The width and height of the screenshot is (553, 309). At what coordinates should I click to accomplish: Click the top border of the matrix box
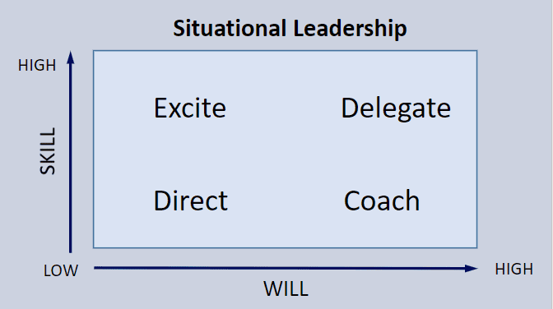pos(286,51)
